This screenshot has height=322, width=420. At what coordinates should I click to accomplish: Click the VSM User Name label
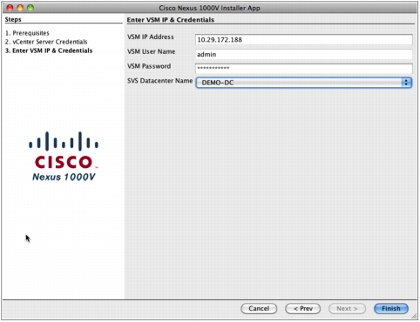tap(152, 51)
